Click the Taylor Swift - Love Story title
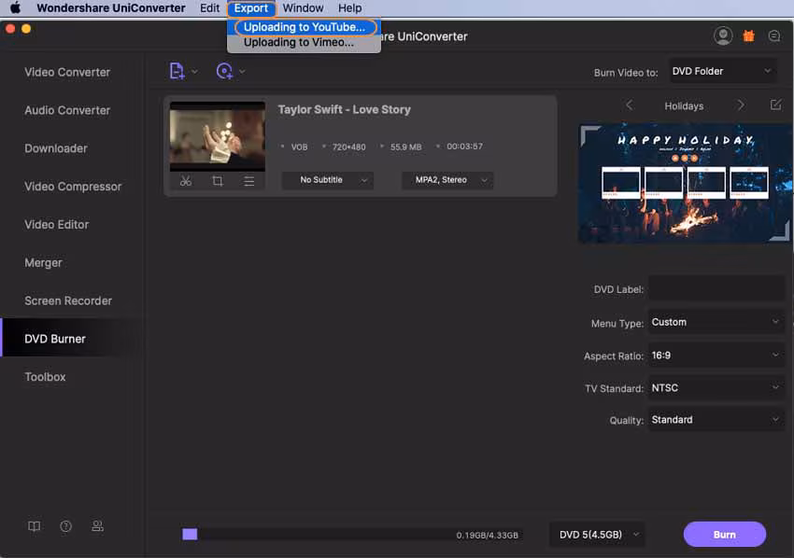794x558 pixels. click(x=345, y=110)
